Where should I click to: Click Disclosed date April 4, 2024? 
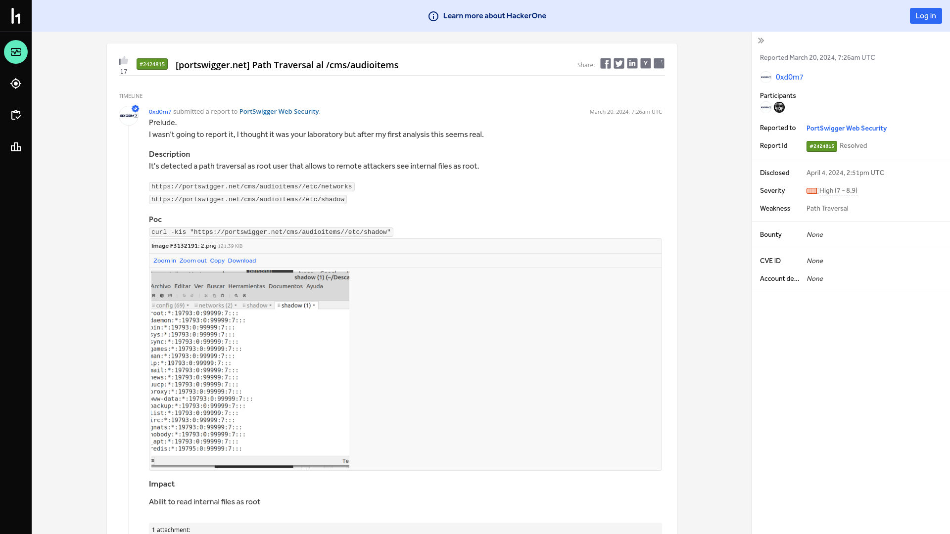pos(845,173)
